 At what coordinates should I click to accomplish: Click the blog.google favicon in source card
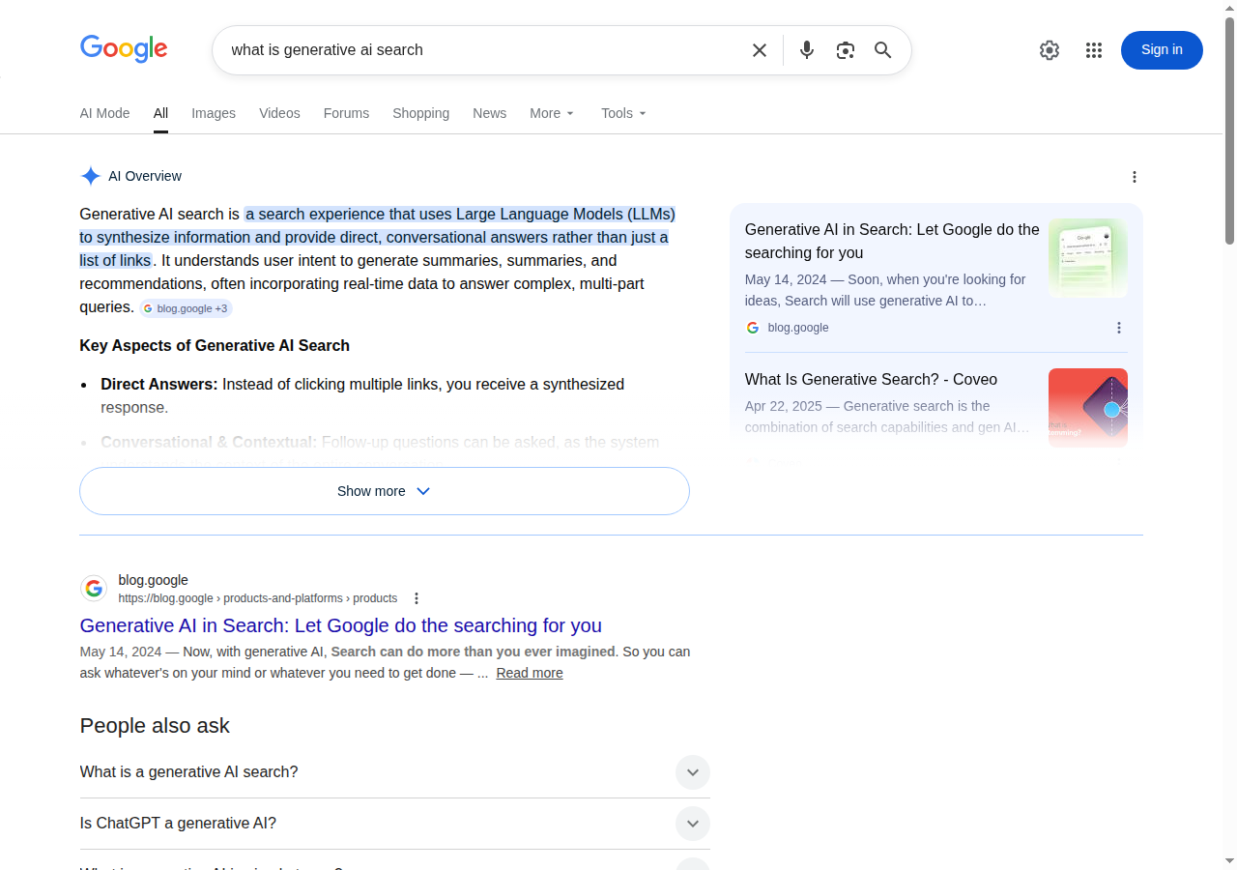point(753,328)
